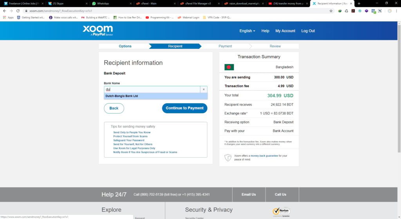Click the guarantee shield icon
401x219 pixels.
pos(228,158)
